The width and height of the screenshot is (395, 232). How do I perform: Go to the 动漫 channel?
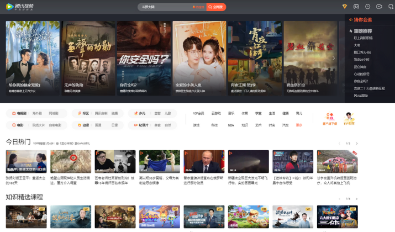tap(83, 125)
